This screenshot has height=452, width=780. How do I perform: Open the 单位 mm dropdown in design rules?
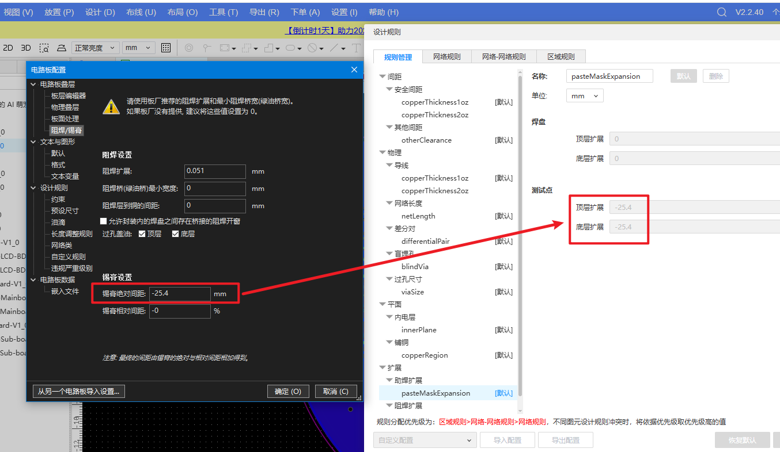tap(585, 96)
